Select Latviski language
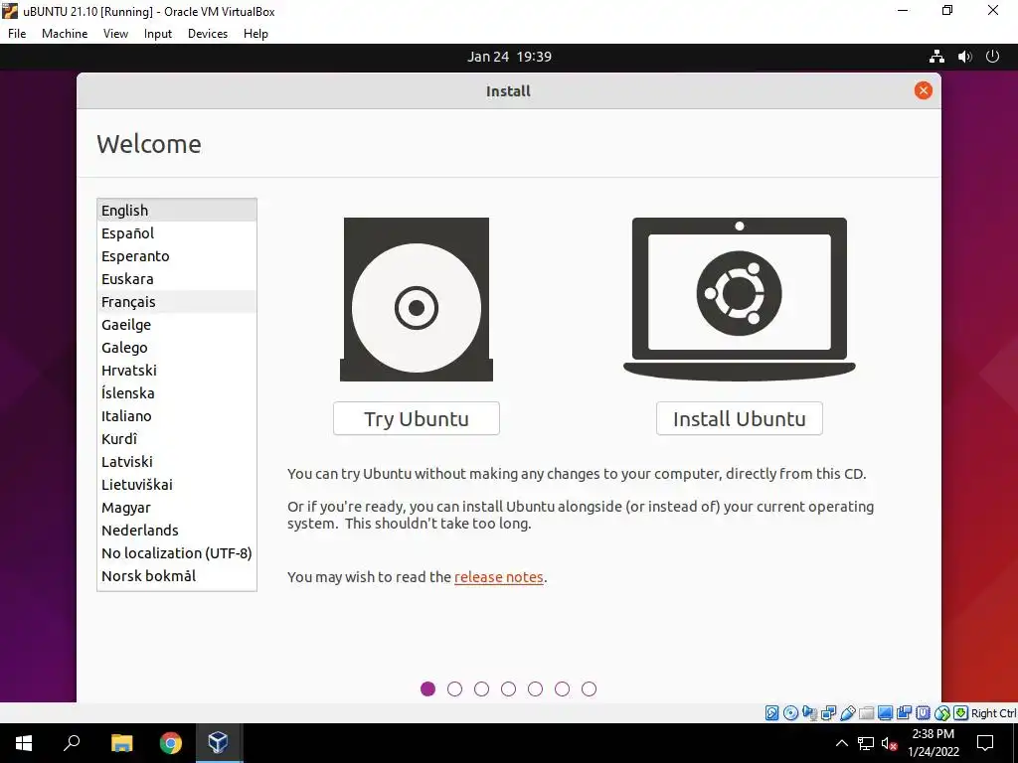The height and width of the screenshot is (763, 1018). pos(177,461)
